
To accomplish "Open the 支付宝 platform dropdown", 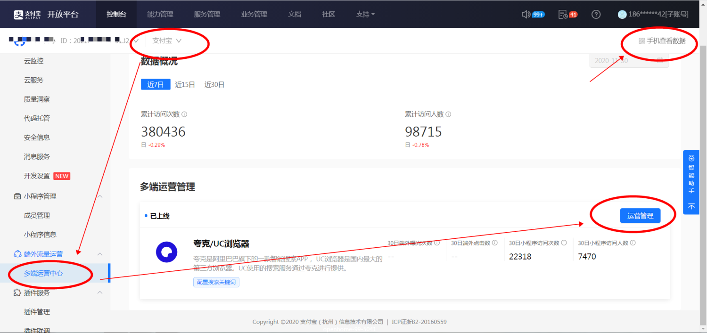I will [167, 41].
